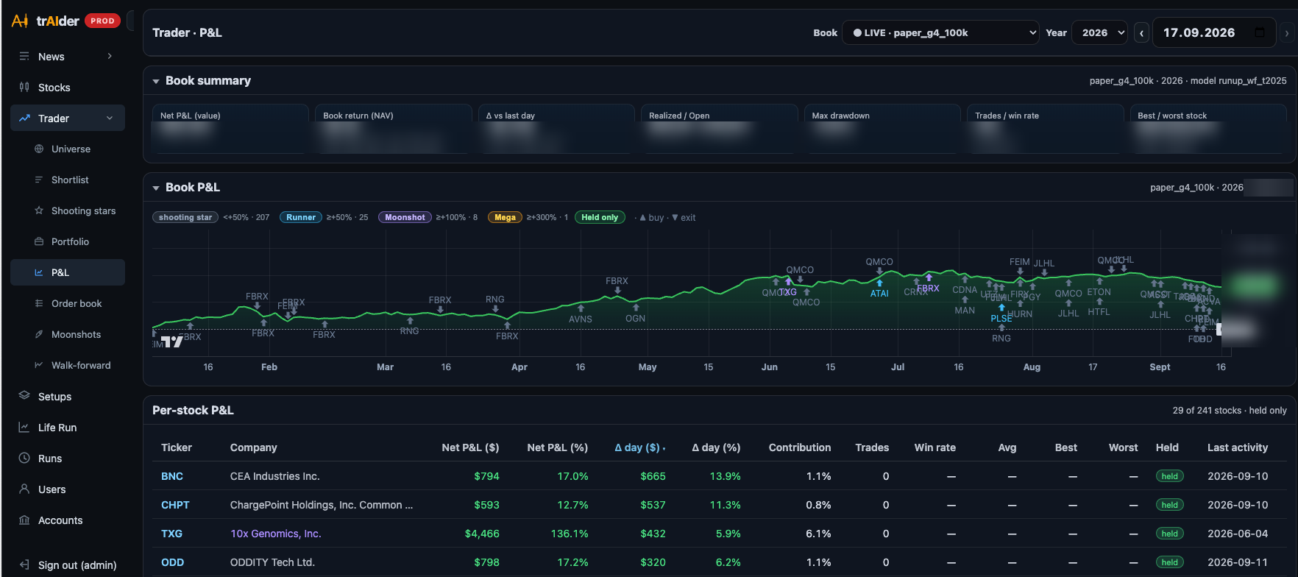Screen dimensions: 1298x577
Task: Toggle the Mega legend filter
Action: click(x=505, y=217)
